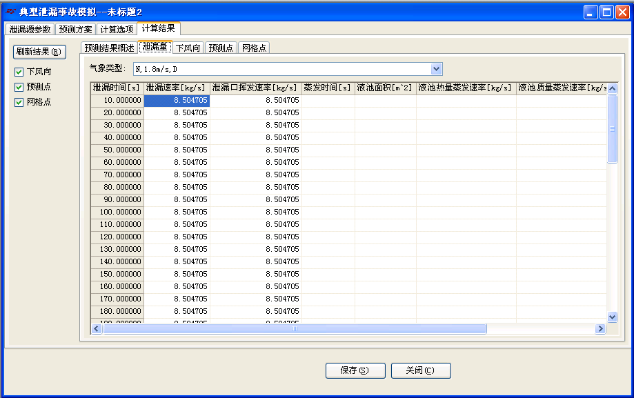Click the 泄漏时间[s] column header
This screenshot has width=634, height=398.
tap(117, 88)
